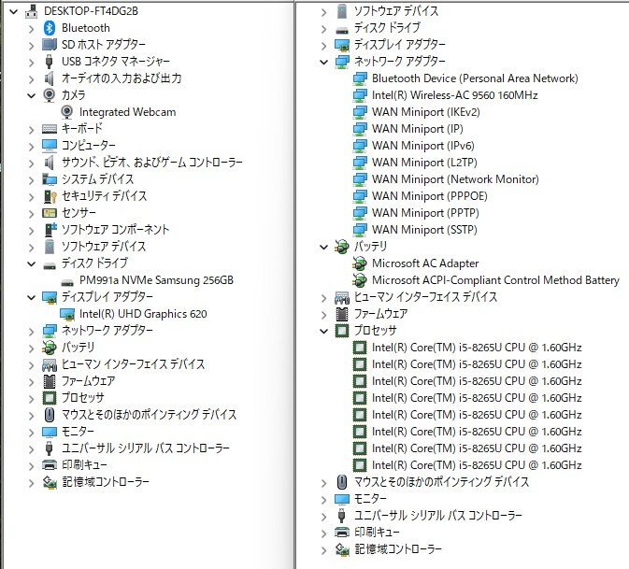
Task: Expand the right pane ファームウェア category
Action: (323, 314)
